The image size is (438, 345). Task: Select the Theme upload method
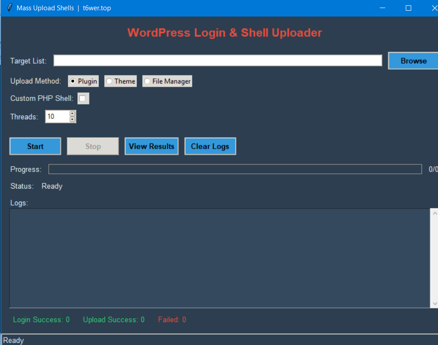point(121,81)
